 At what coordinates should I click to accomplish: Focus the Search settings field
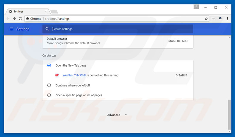[118, 29]
